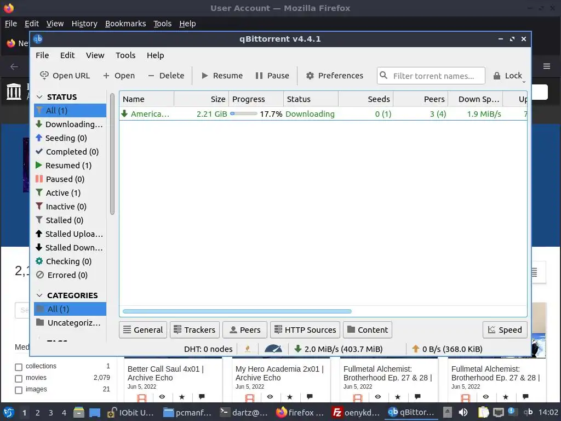Click the upload speed 0 B/s indicator

447,349
